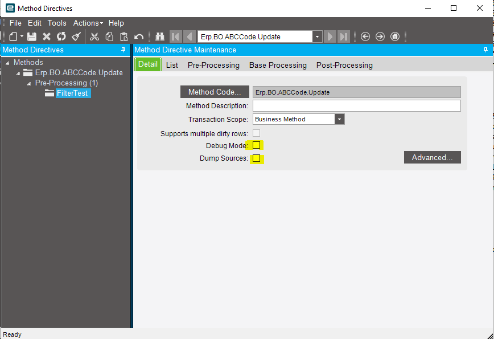Pin the Method Directives tree panel
The image size is (494, 339).
point(123,50)
